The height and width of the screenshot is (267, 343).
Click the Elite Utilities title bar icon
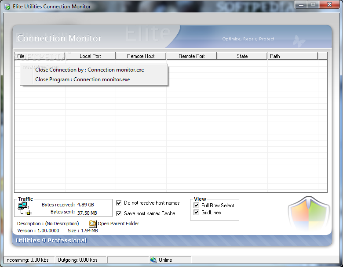tap(7, 7)
